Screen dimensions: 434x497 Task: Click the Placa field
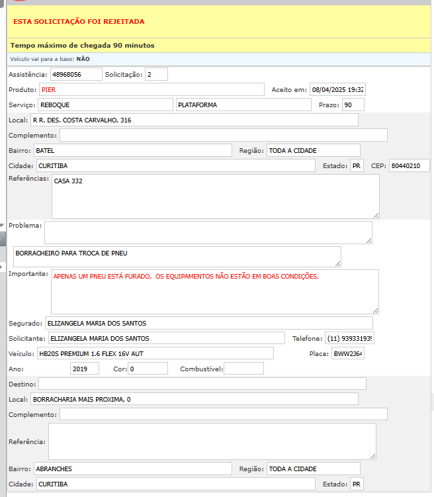pyautogui.click(x=347, y=353)
